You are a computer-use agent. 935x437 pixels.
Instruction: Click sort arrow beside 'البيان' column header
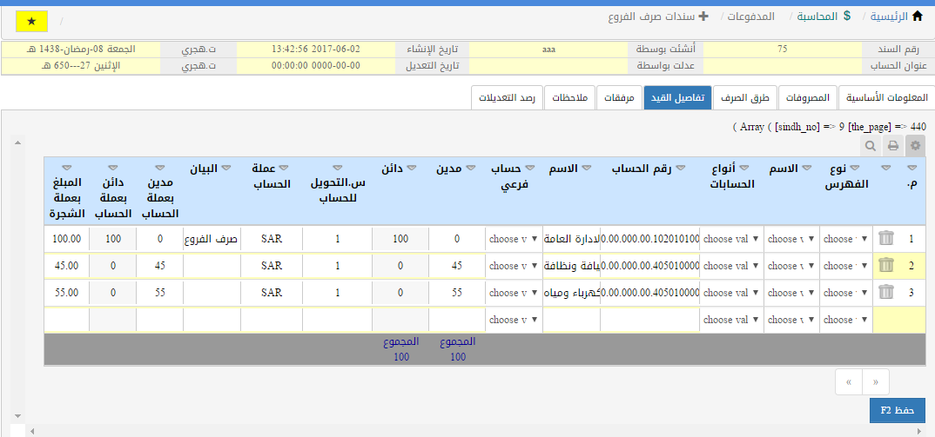(226, 168)
